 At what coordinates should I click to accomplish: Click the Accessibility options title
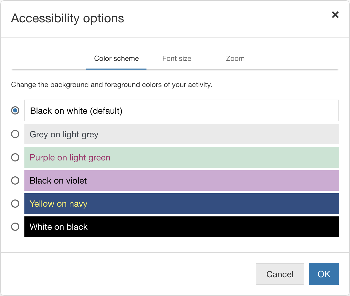67,18
